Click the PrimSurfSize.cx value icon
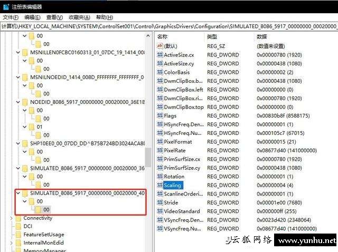The height and width of the screenshot is (252, 338). (x=159, y=159)
